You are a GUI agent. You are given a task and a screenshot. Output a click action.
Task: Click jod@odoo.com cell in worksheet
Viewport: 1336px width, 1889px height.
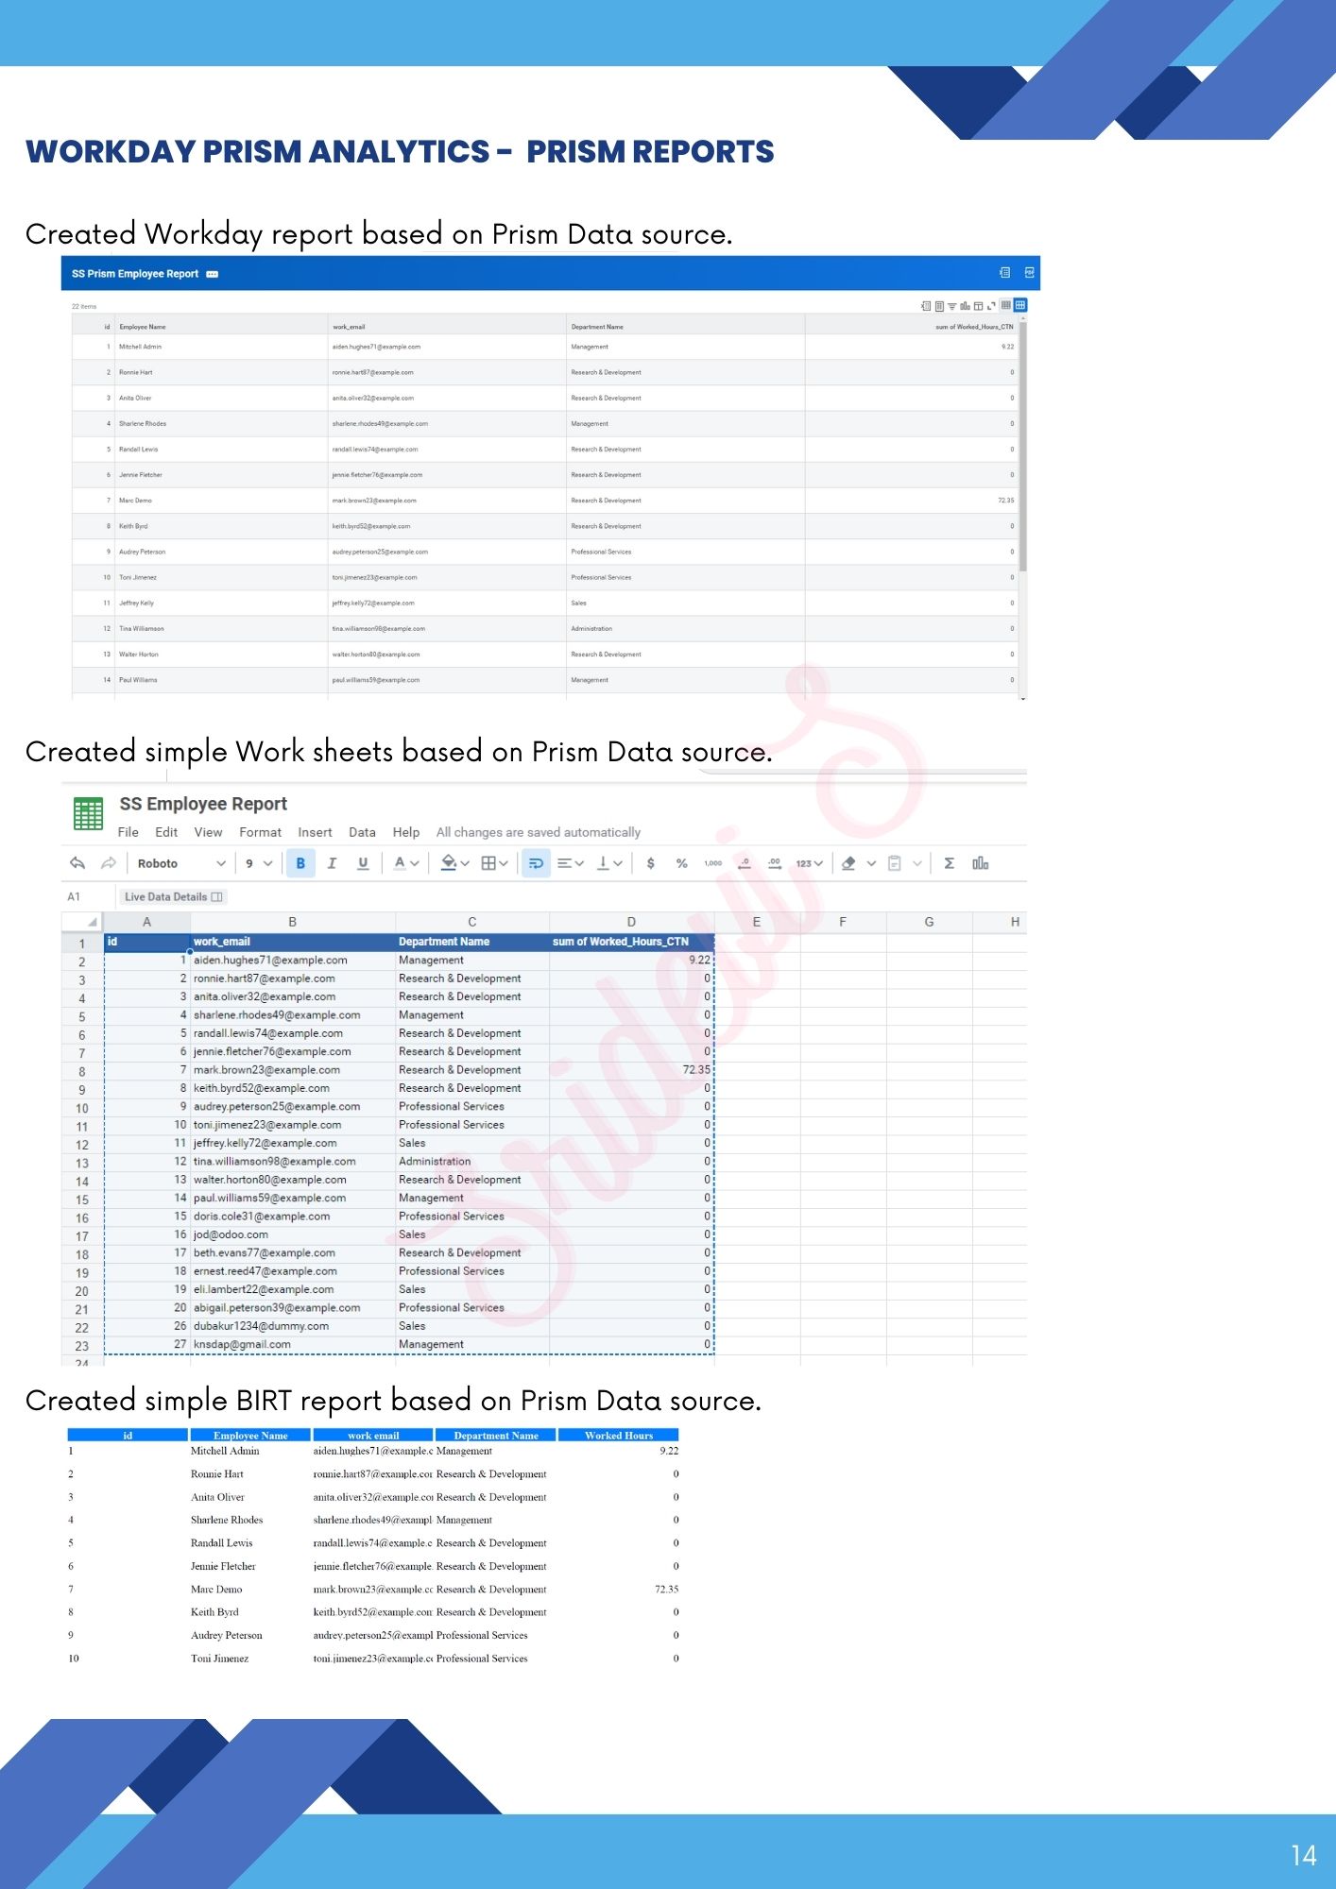point(292,1234)
